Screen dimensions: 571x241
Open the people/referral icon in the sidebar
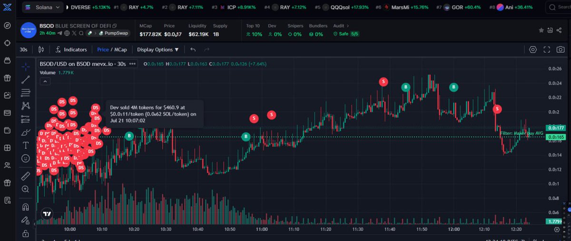(x=7, y=165)
